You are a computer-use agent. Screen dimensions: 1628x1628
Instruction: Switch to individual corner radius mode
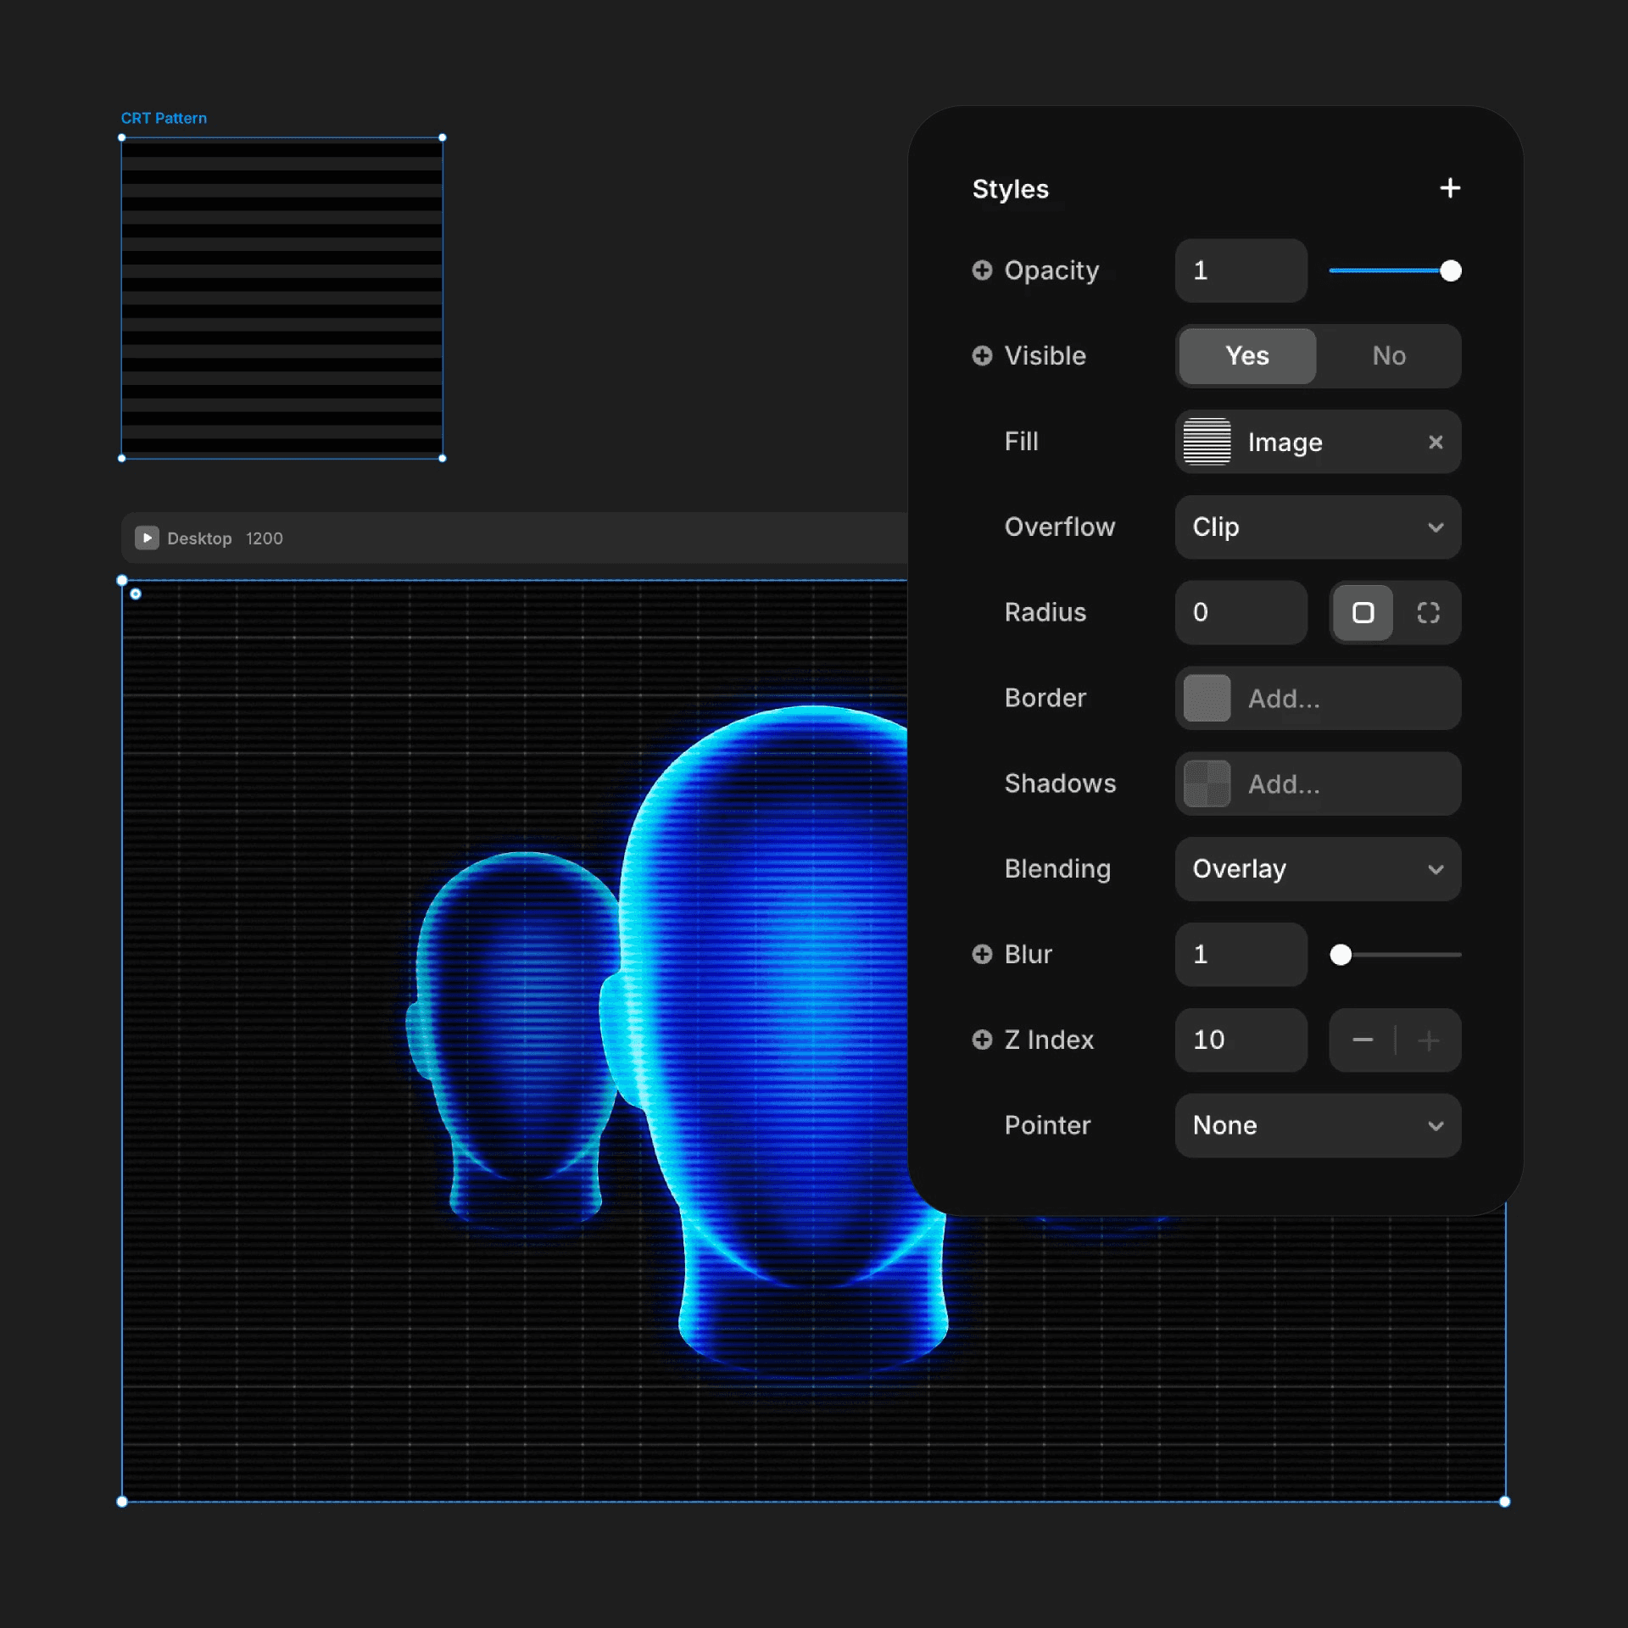(1430, 612)
